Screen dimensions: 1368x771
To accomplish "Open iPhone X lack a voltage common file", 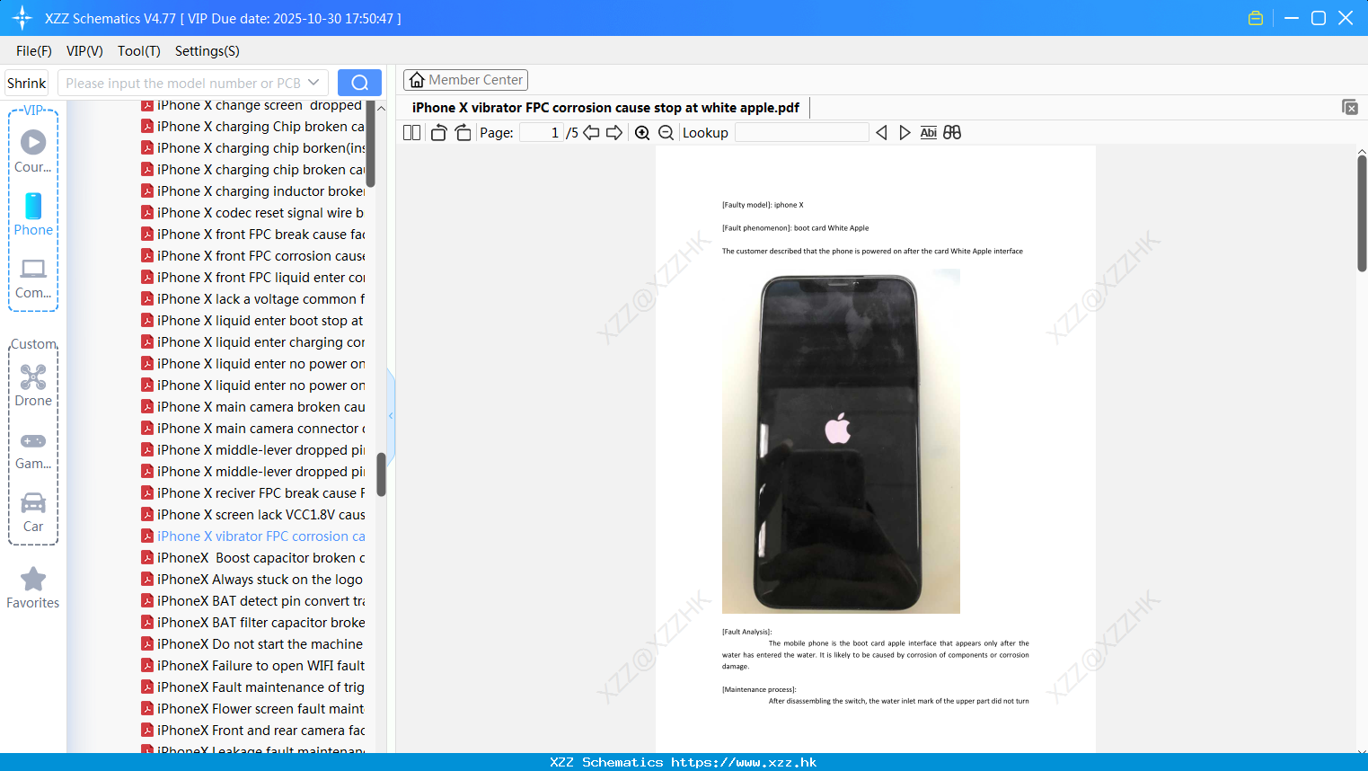I will (253, 299).
